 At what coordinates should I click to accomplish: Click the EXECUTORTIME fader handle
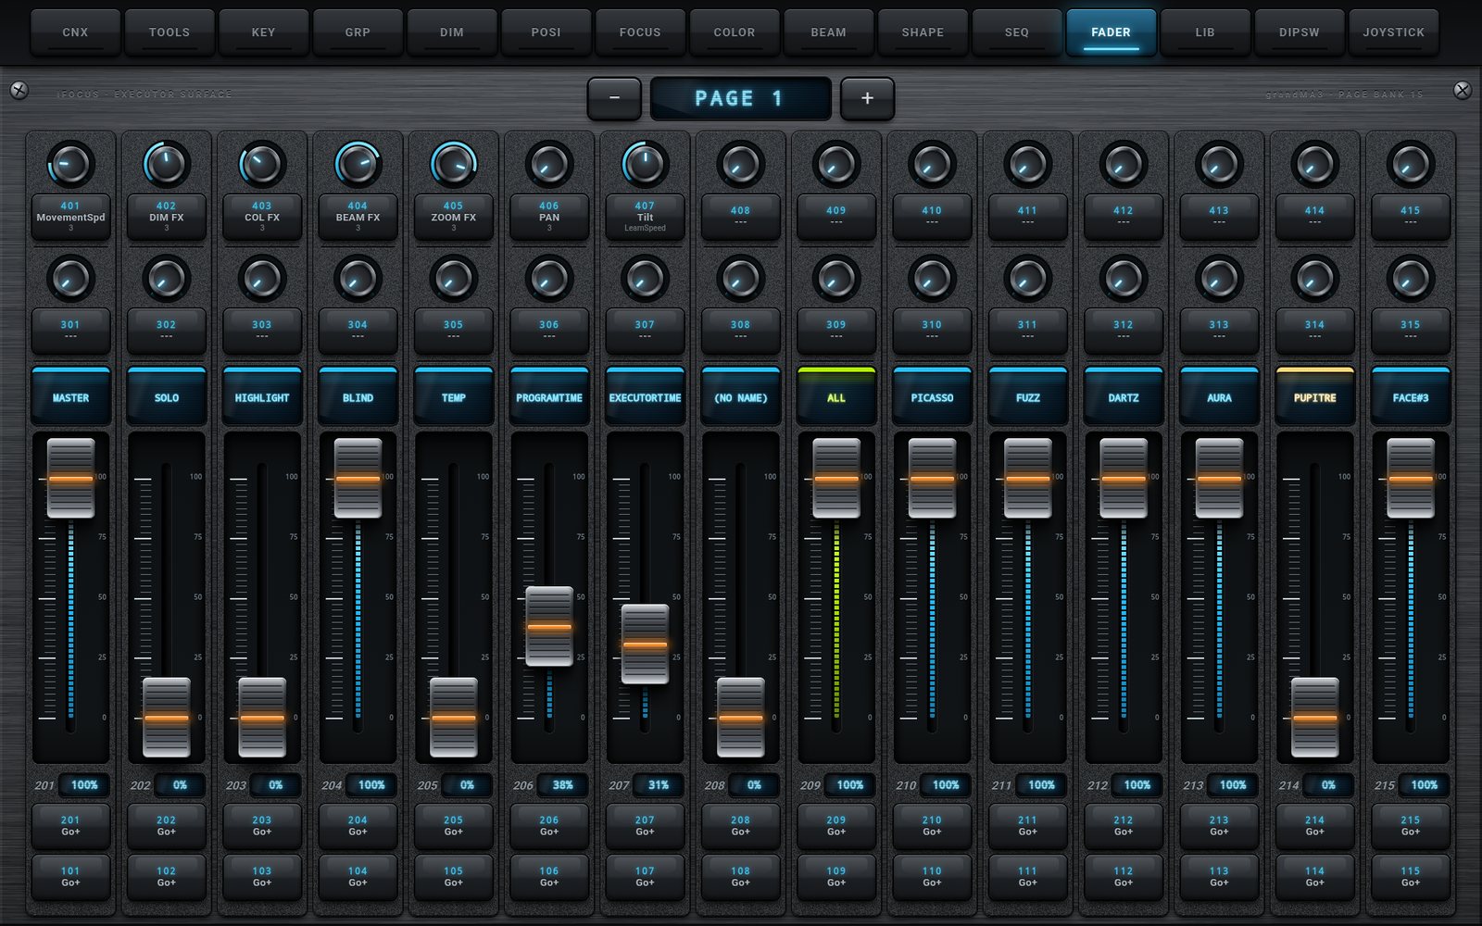[x=645, y=644]
